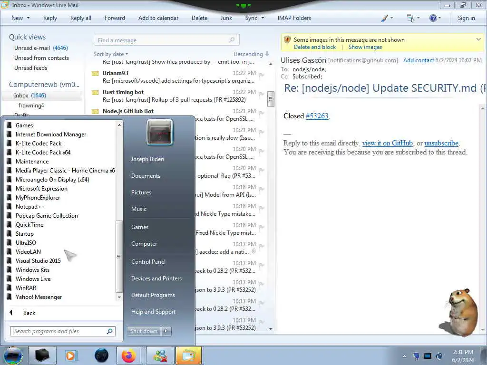This screenshot has height=365, width=487.
Task: Open Control Panel from the Start menu
Action: [x=148, y=262]
